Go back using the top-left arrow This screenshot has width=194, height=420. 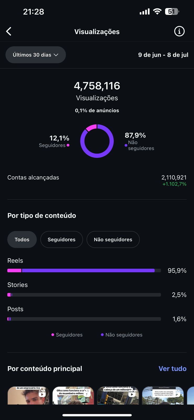coord(9,31)
